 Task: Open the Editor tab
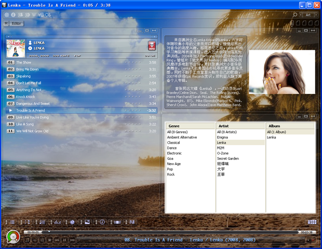17,23
